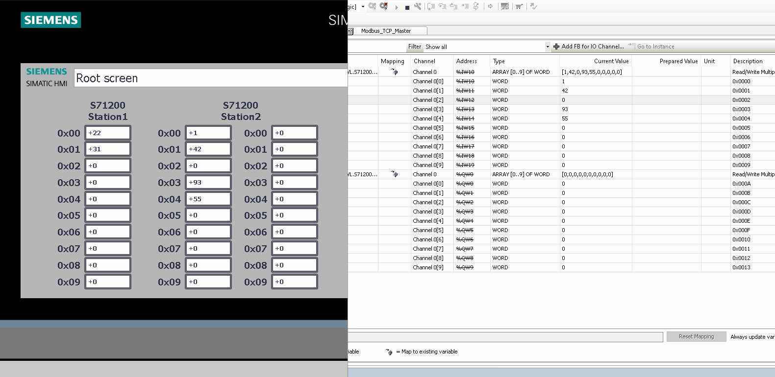Click Station1 0x01 input field showing +31

(108, 149)
